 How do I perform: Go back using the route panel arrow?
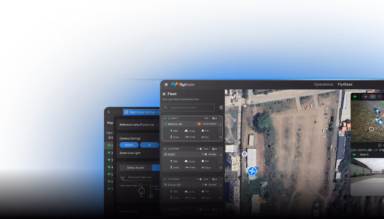click(109, 112)
